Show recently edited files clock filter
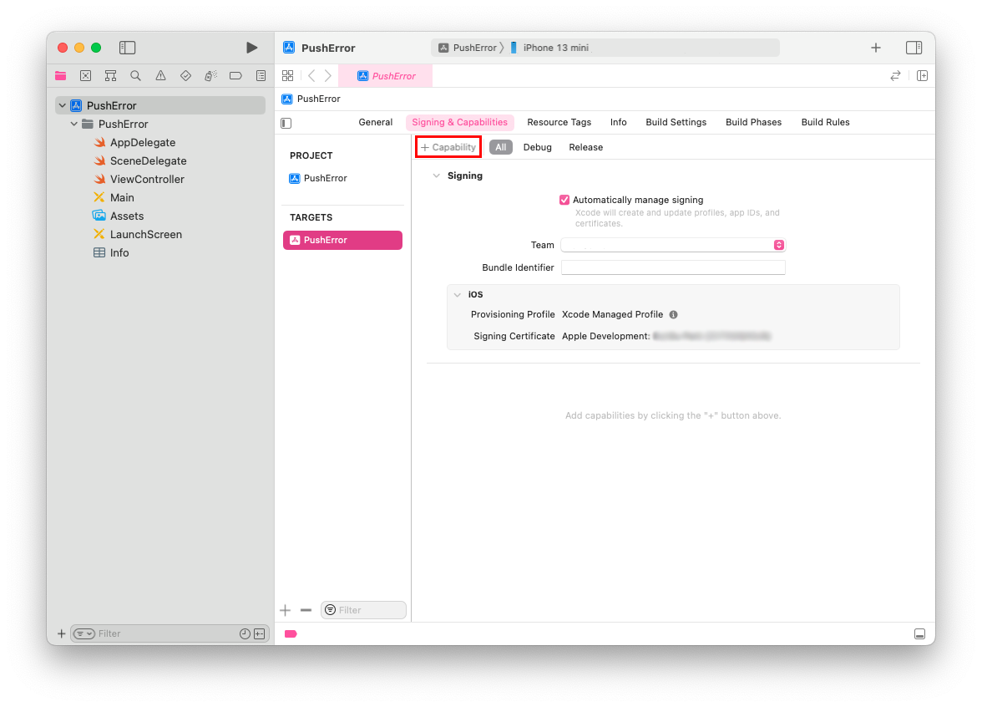 (x=245, y=633)
